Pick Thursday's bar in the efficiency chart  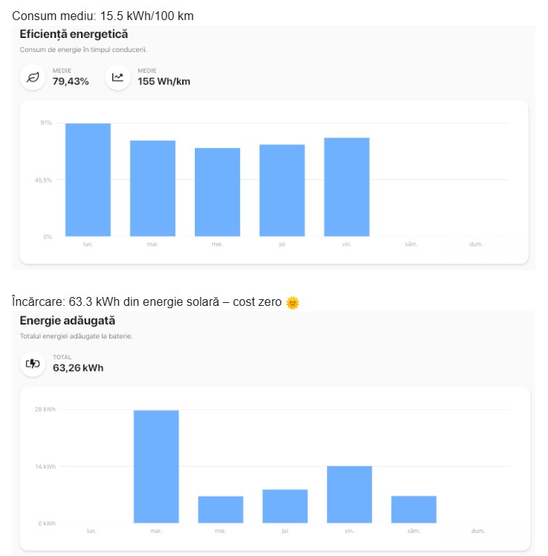pyautogui.click(x=282, y=190)
